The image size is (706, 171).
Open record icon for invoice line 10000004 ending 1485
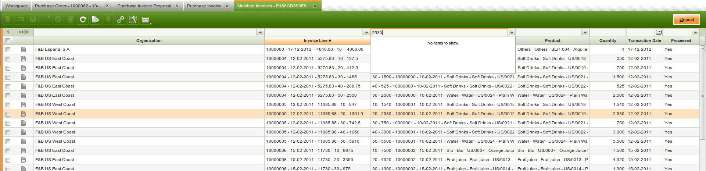(23, 77)
